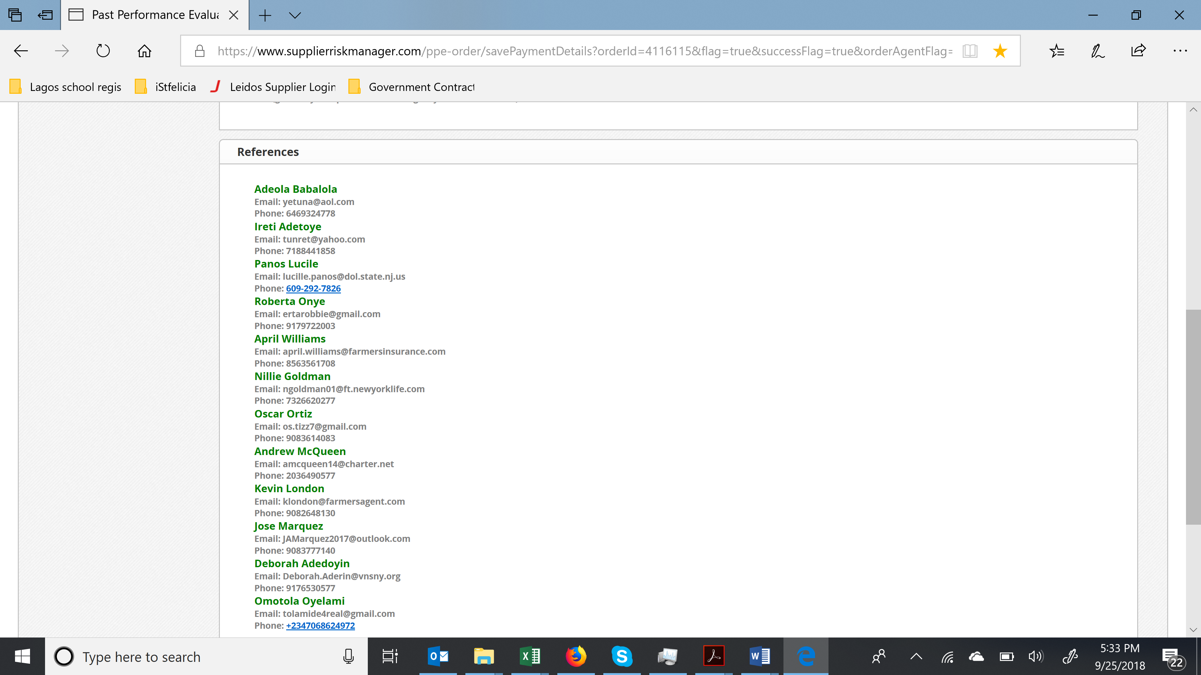Image resolution: width=1201 pixels, height=675 pixels.
Task: Set these tabs aside icon
Action: [45, 15]
